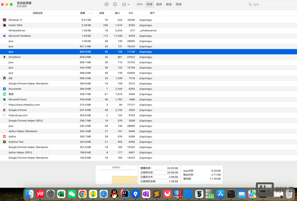
Task: Click the process info icon in toolbar
Action: (115, 4)
